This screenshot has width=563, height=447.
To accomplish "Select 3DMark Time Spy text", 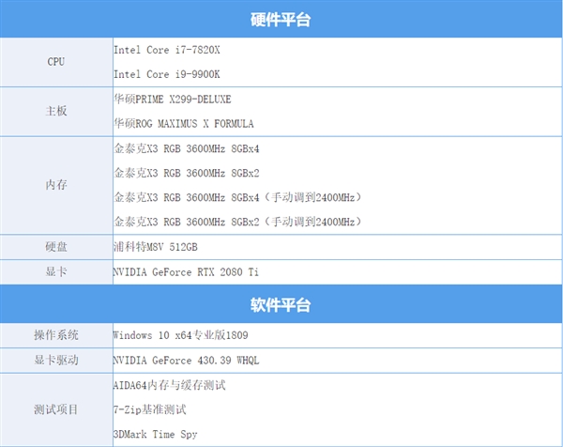I will 155,434.
